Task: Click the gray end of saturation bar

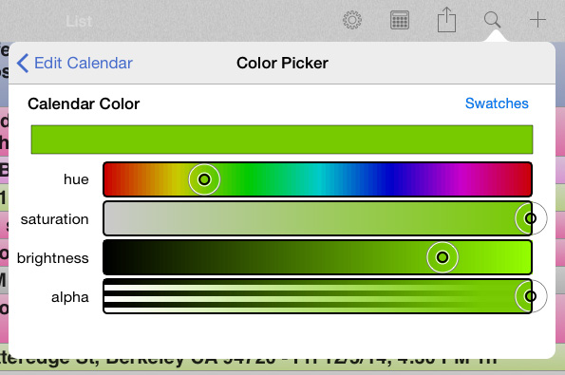Action: pyautogui.click(x=112, y=218)
